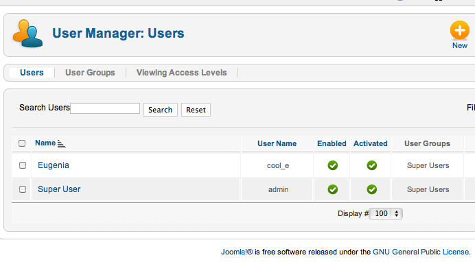Check the select-all checkbox in header
This screenshot has height=262, width=475.
(22, 143)
